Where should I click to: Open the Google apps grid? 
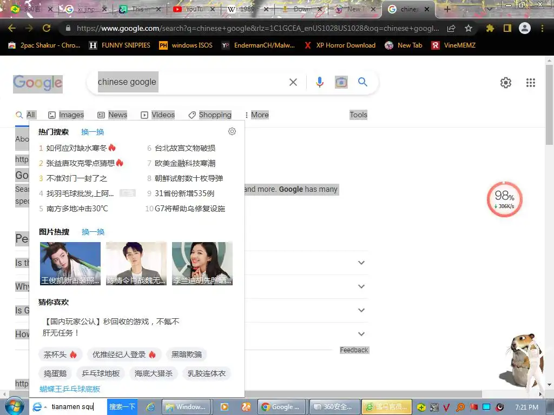(531, 83)
